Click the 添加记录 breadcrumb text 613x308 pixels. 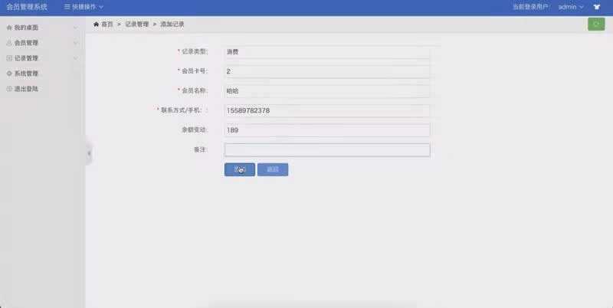click(x=172, y=25)
